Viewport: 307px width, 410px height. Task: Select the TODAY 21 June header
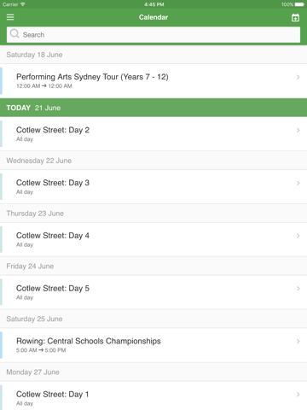[153, 108]
